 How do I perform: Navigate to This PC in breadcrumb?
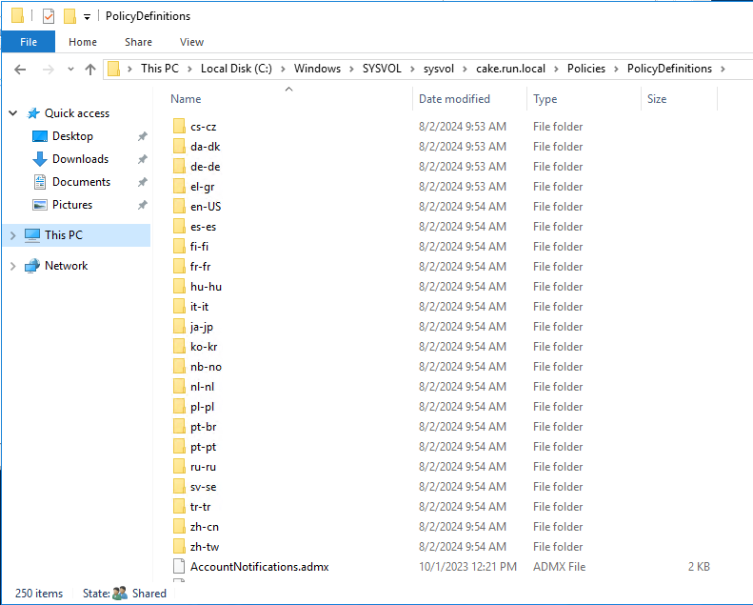pyautogui.click(x=159, y=69)
